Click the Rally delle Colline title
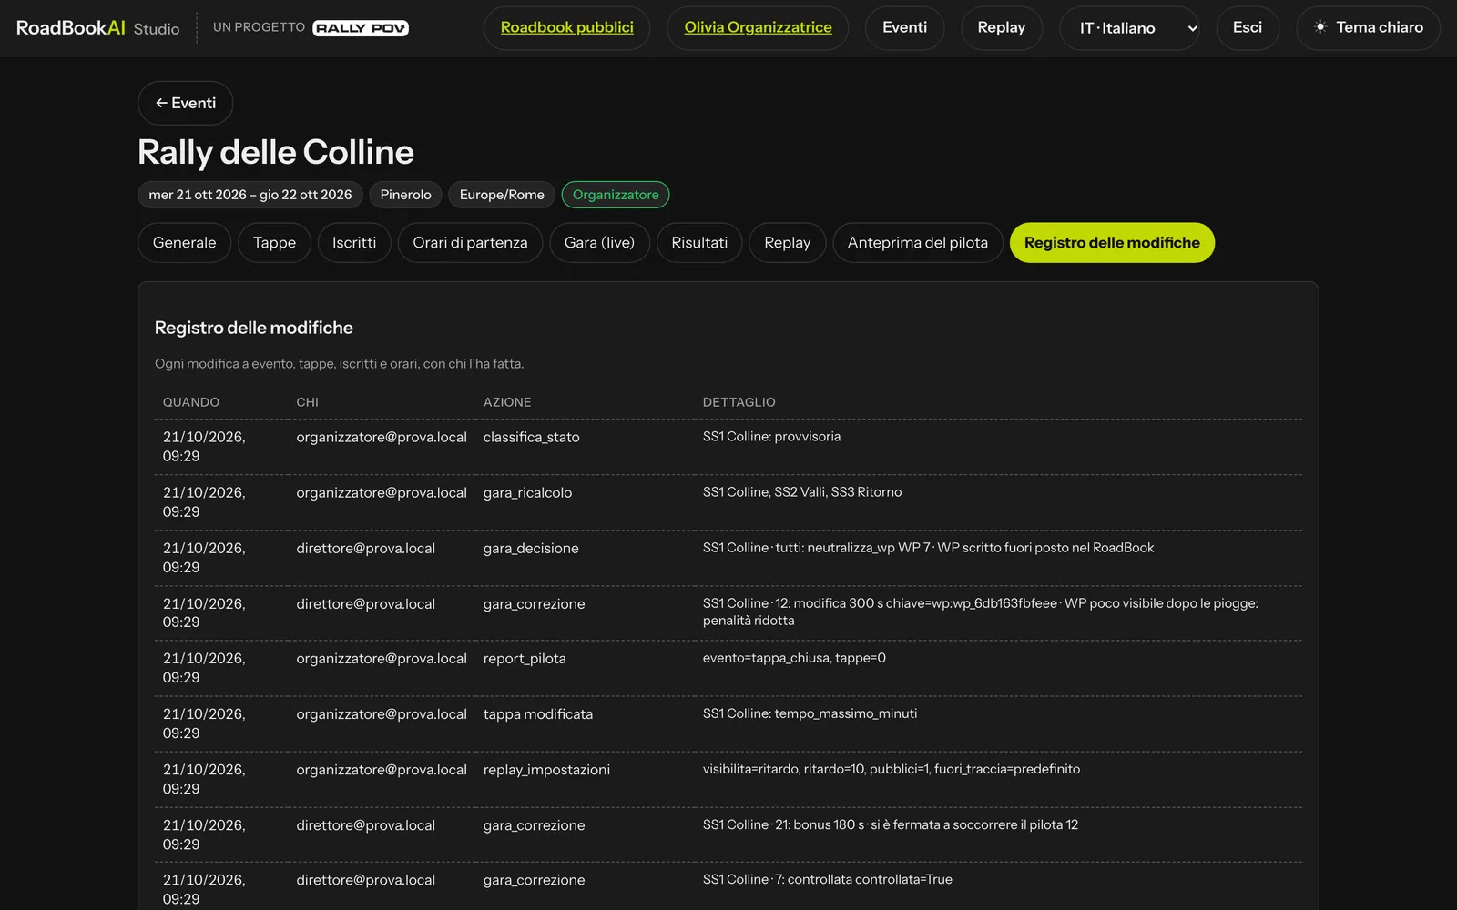Image resolution: width=1457 pixels, height=910 pixels. (276, 152)
